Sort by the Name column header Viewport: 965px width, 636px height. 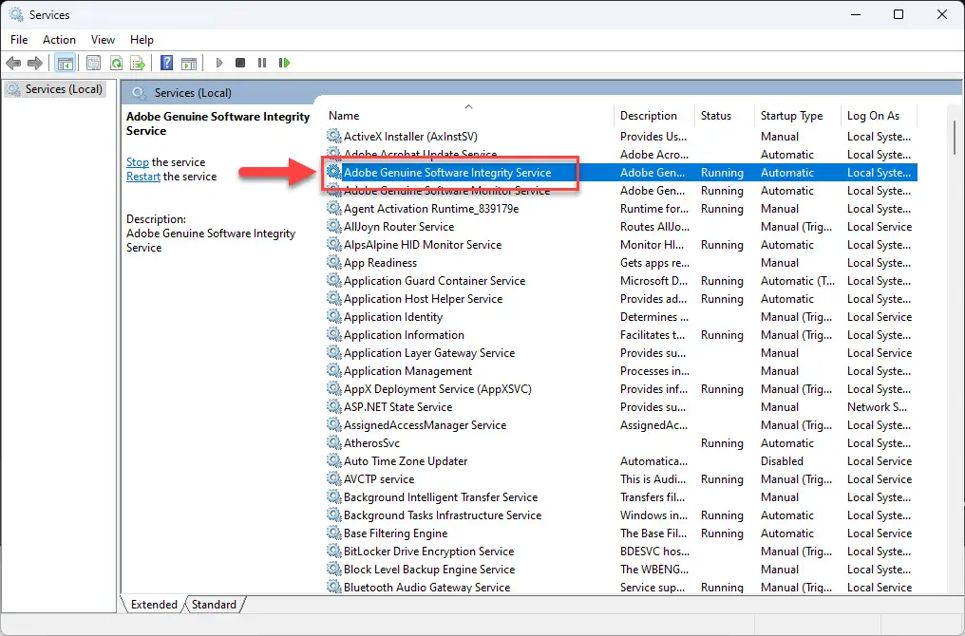click(467, 116)
